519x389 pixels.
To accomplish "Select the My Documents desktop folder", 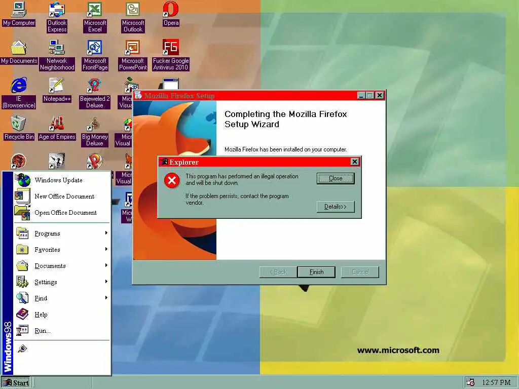I will (19, 52).
